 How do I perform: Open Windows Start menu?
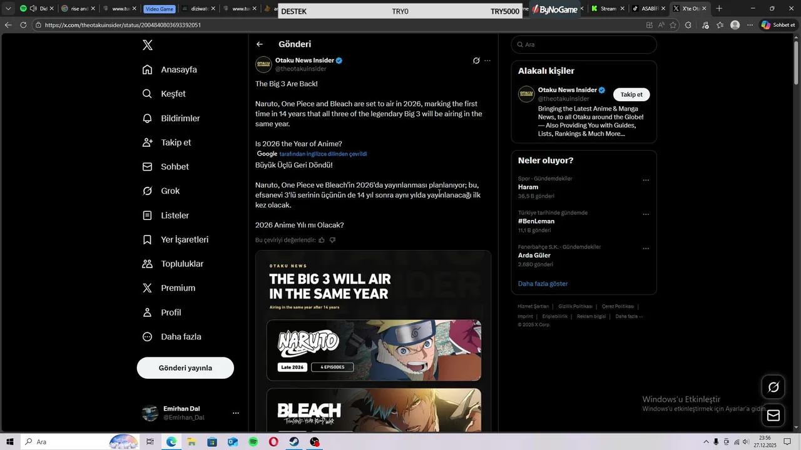10,442
